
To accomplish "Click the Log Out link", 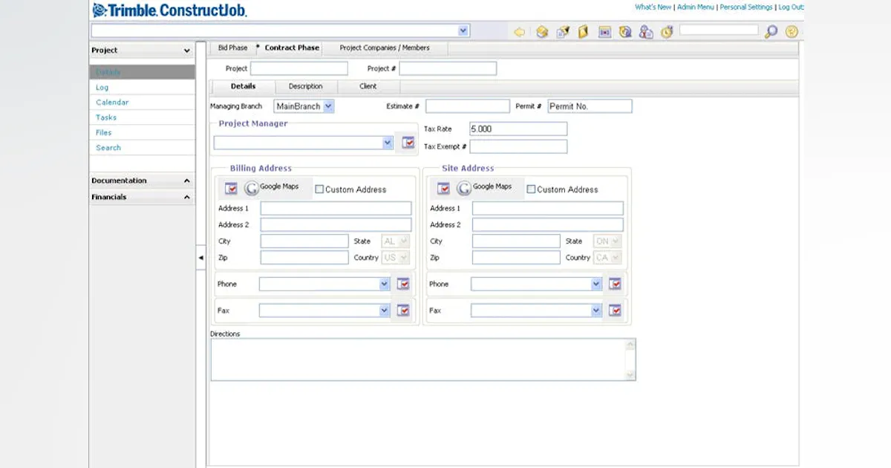I will tap(791, 7).
